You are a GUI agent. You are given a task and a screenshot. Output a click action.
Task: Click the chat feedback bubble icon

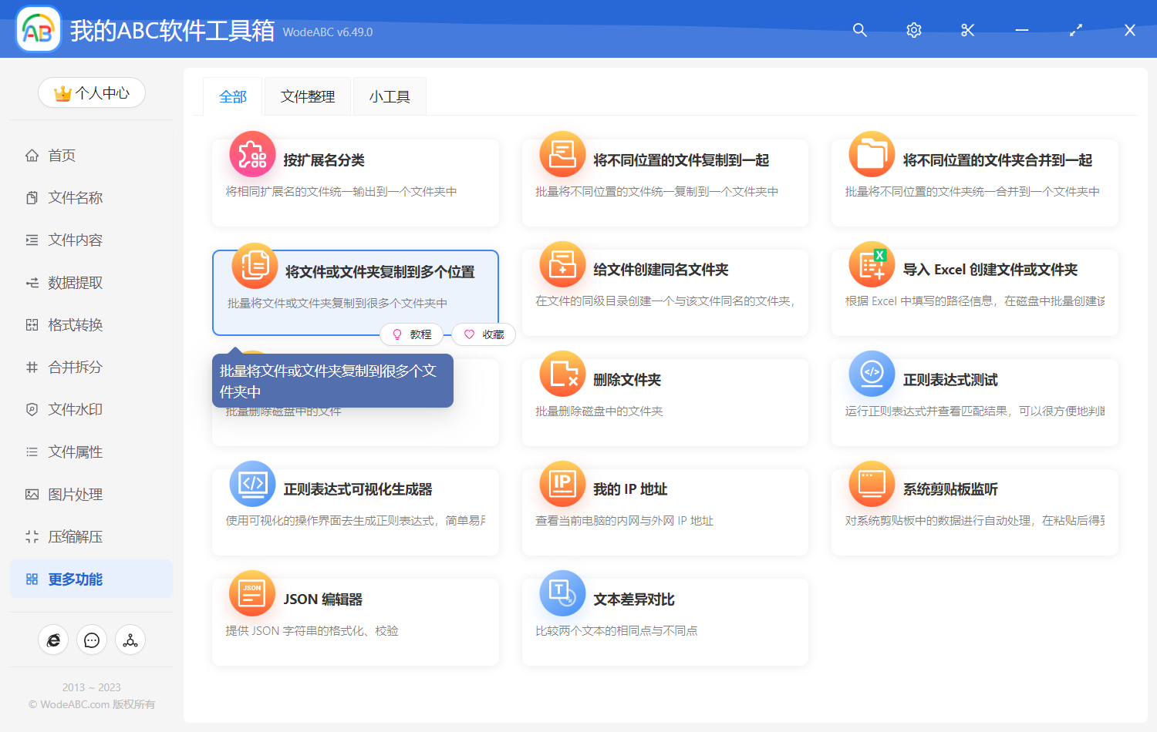click(x=91, y=640)
